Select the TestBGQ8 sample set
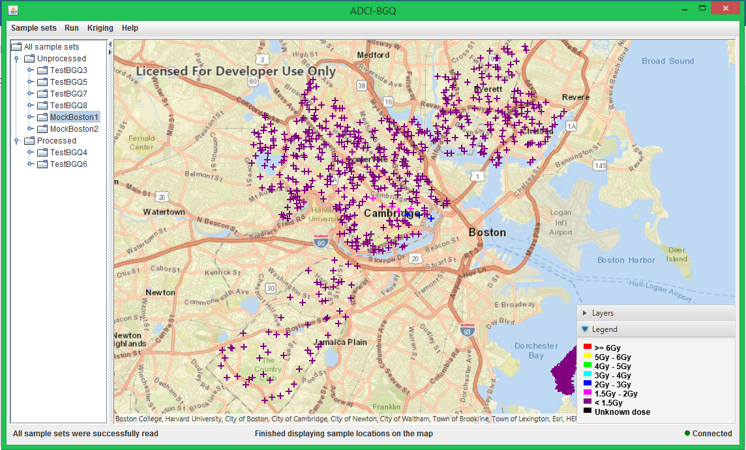The width and height of the screenshot is (746, 450). (68, 106)
